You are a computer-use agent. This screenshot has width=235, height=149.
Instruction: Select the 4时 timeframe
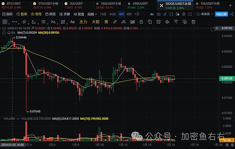[x=121, y=14]
